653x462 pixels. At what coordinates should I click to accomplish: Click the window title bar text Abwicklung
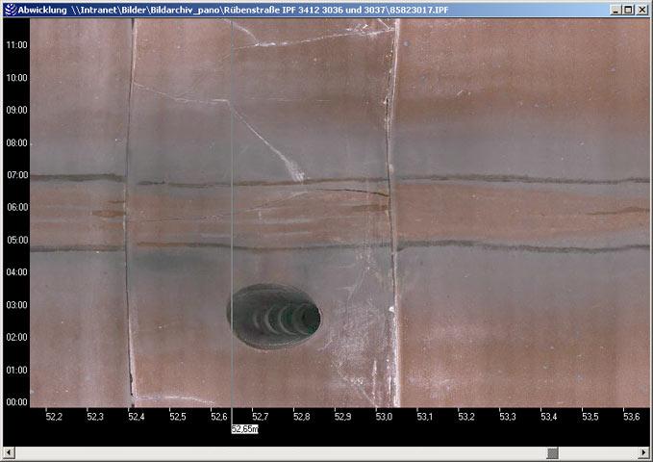click(44, 9)
